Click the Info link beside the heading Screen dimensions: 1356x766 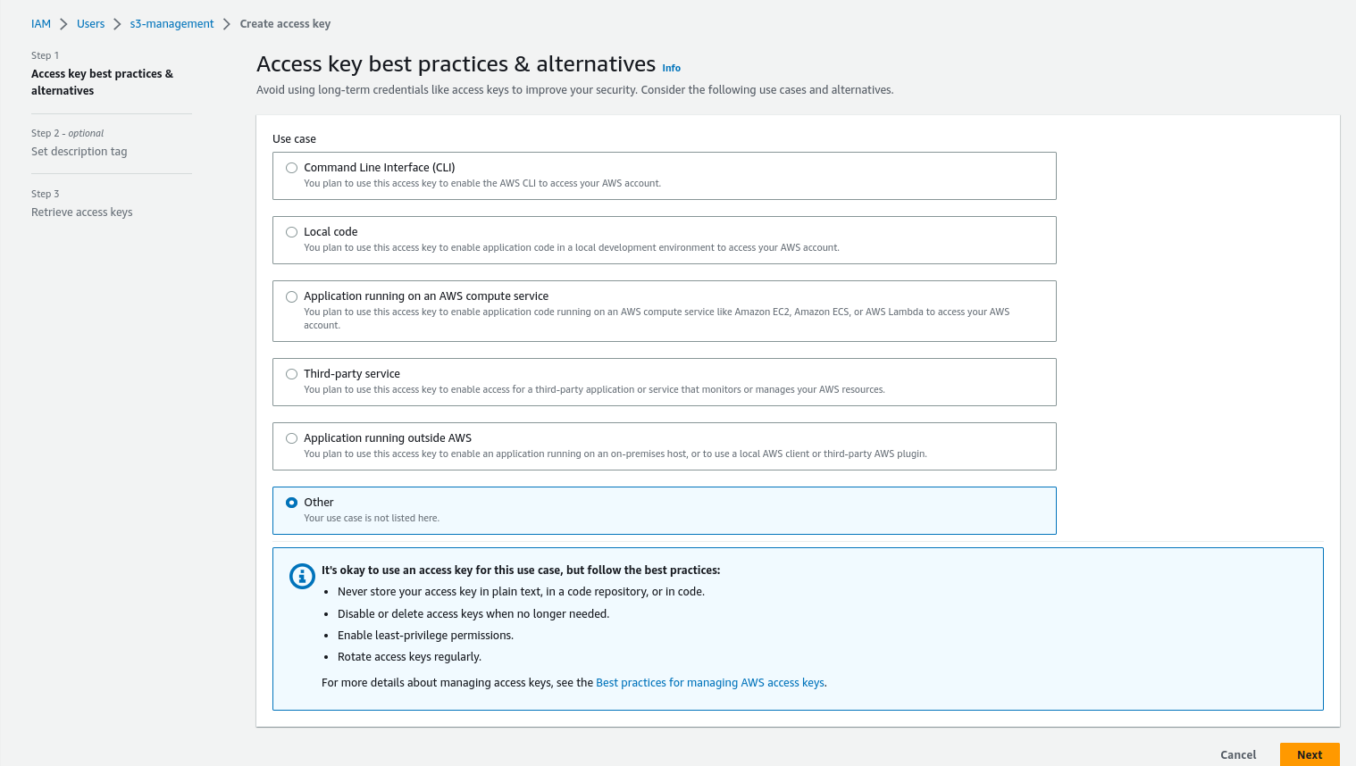671,68
